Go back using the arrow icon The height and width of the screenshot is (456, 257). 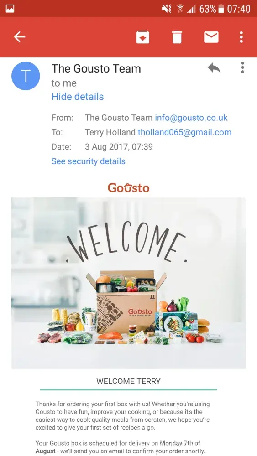20,37
